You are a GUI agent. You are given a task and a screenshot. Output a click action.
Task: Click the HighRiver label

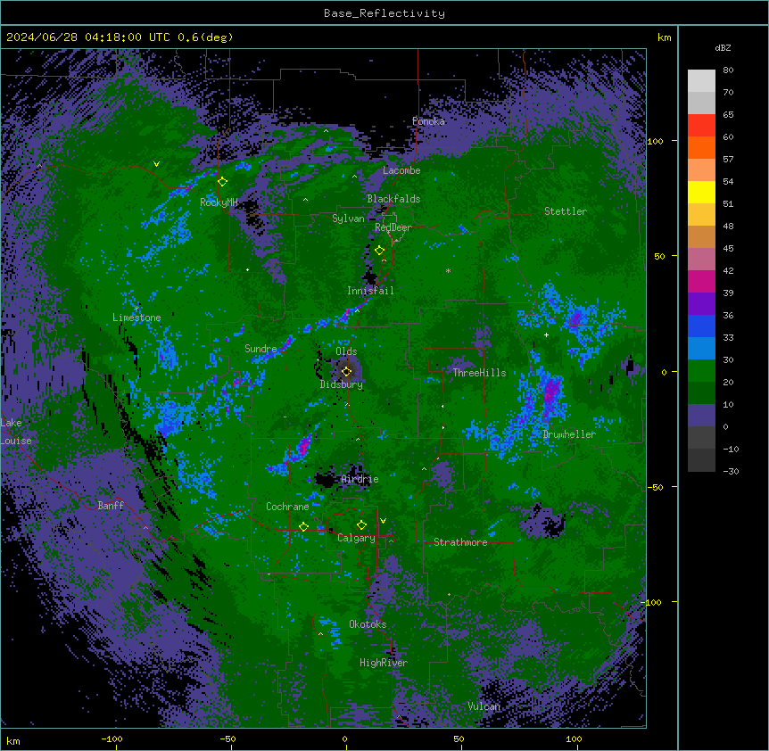pyautogui.click(x=384, y=663)
